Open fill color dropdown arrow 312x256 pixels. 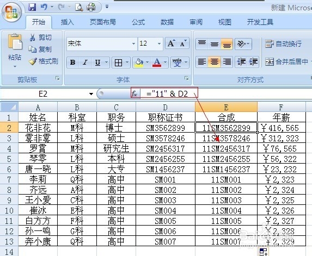click(147, 63)
